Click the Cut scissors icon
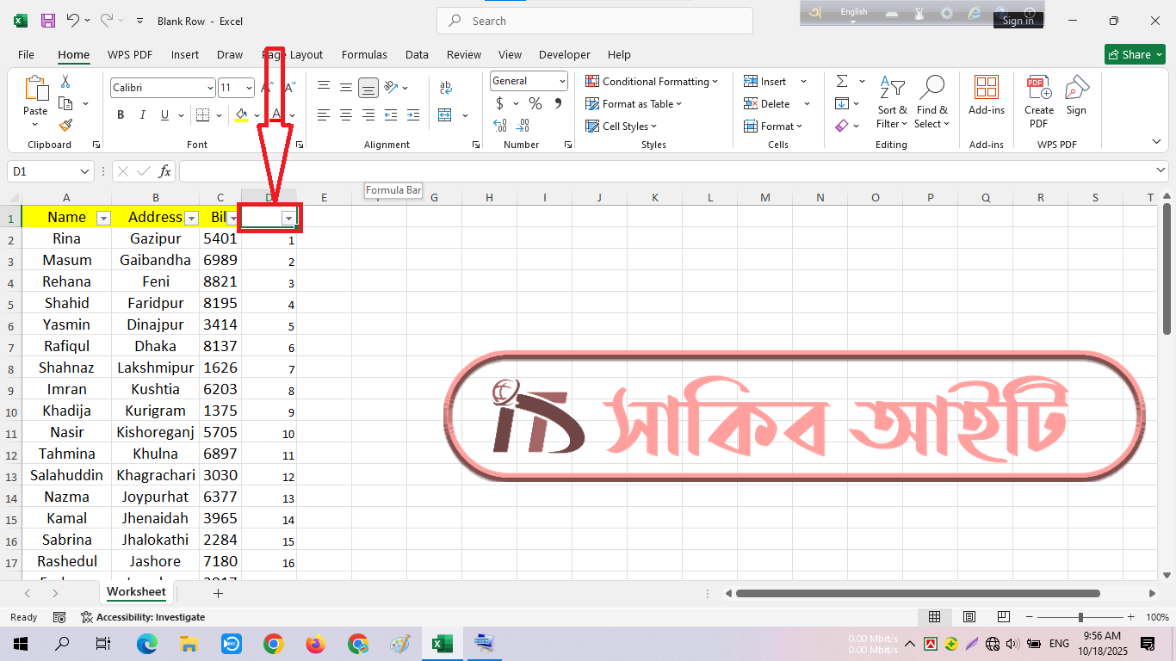1176x661 pixels. point(65,82)
